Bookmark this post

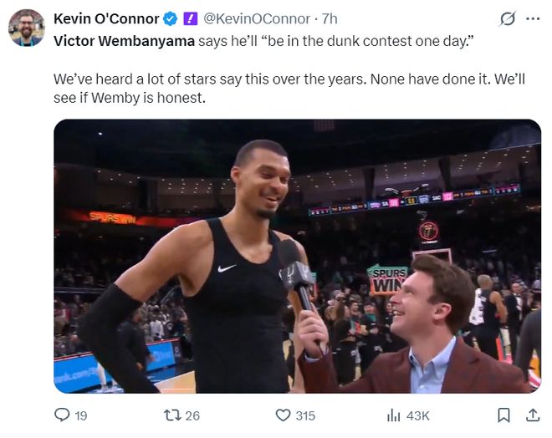503,415
